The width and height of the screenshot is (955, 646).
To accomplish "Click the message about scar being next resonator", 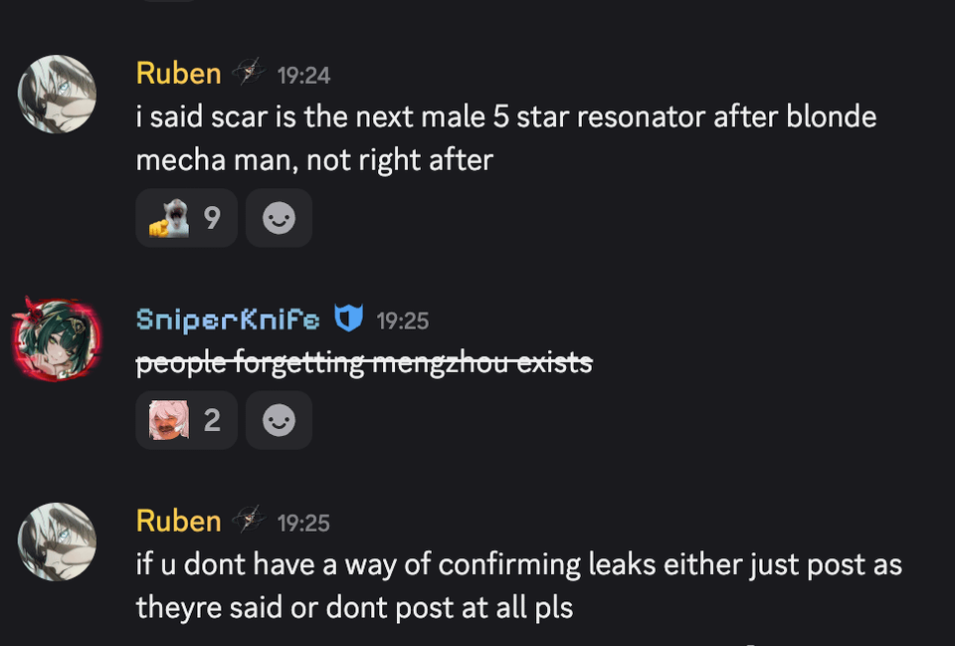I will [506, 138].
